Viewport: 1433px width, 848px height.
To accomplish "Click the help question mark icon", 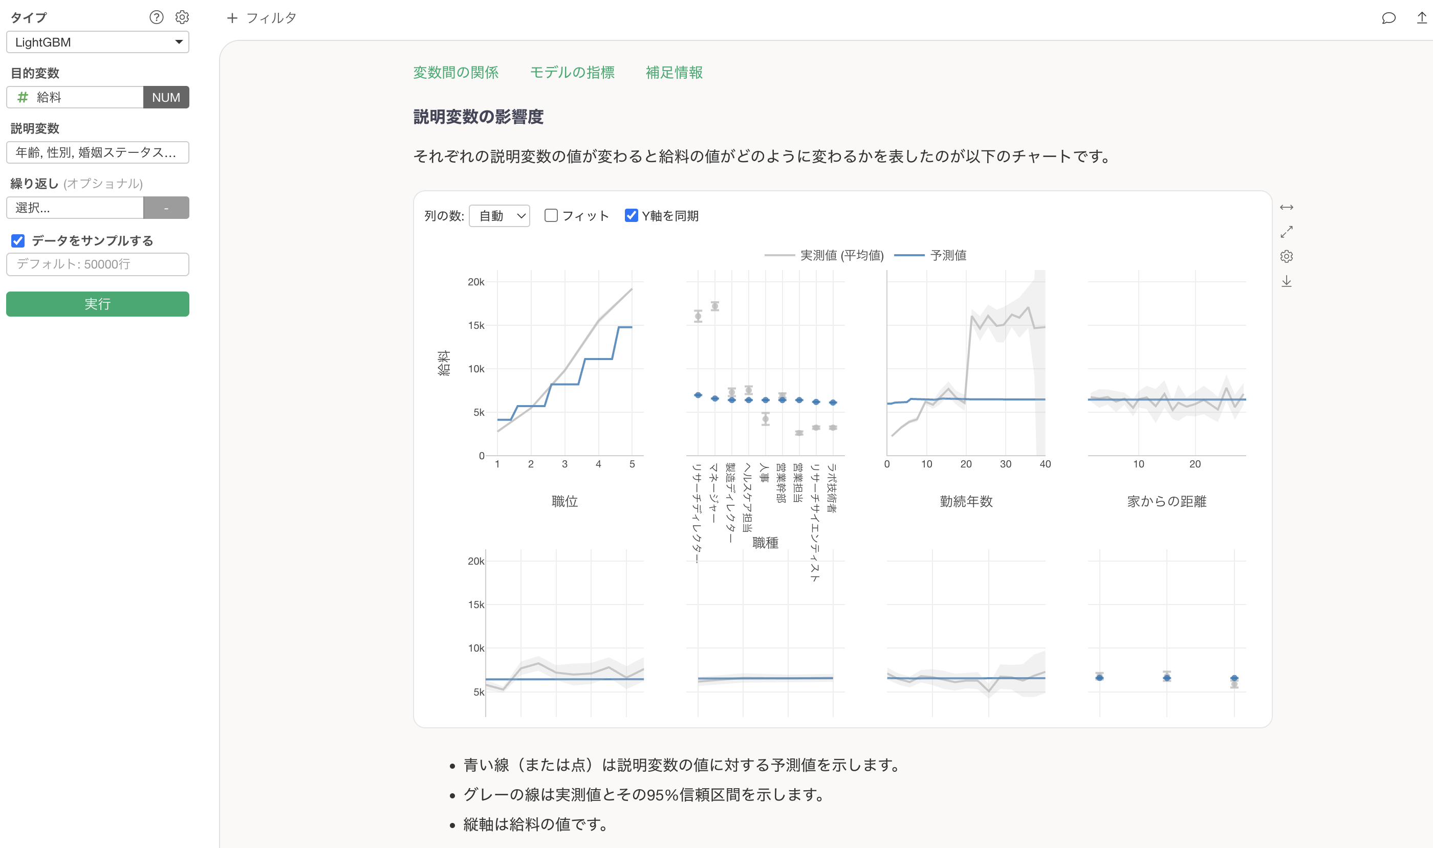I will tap(156, 17).
